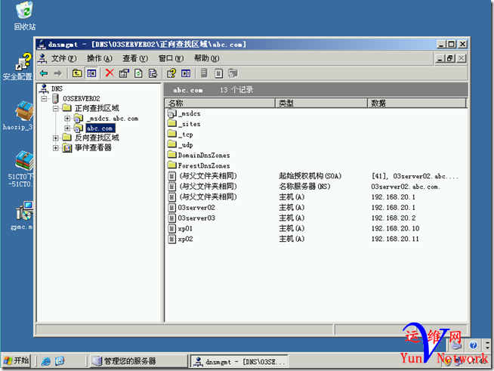Click the Start button
The image size is (494, 371).
(17, 360)
